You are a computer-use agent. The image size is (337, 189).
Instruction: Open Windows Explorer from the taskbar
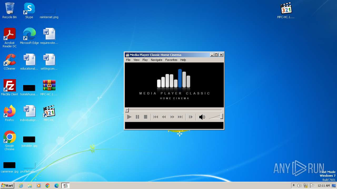pos(30,186)
